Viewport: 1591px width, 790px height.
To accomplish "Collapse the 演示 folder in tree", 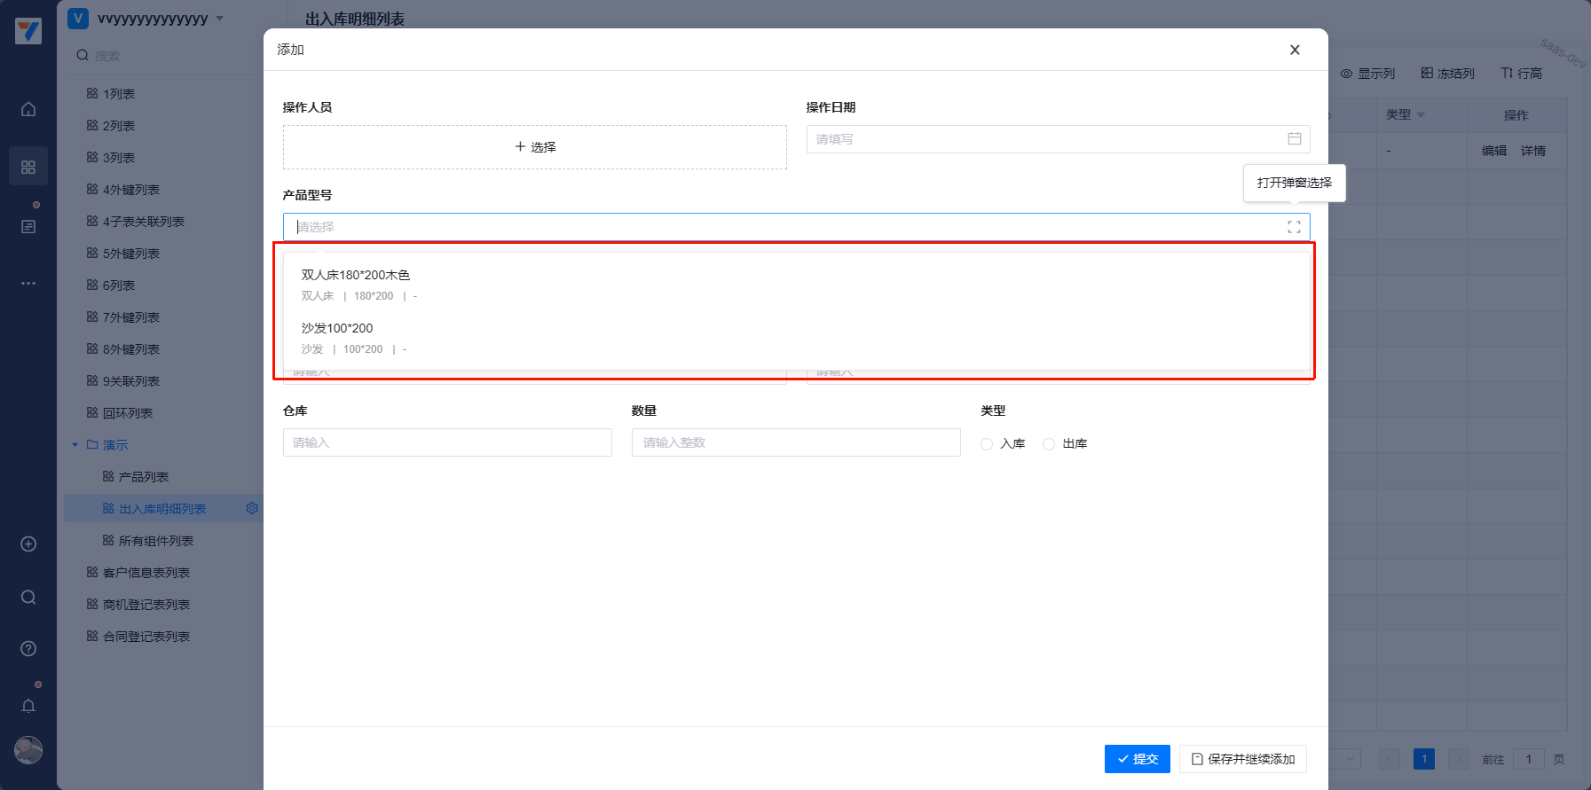I will pyautogui.click(x=75, y=445).
